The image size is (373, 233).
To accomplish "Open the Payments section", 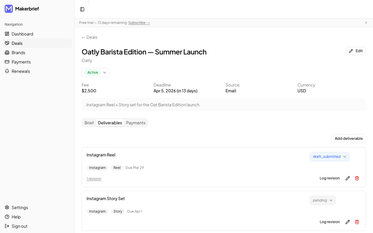I will (x=21, y=62).
